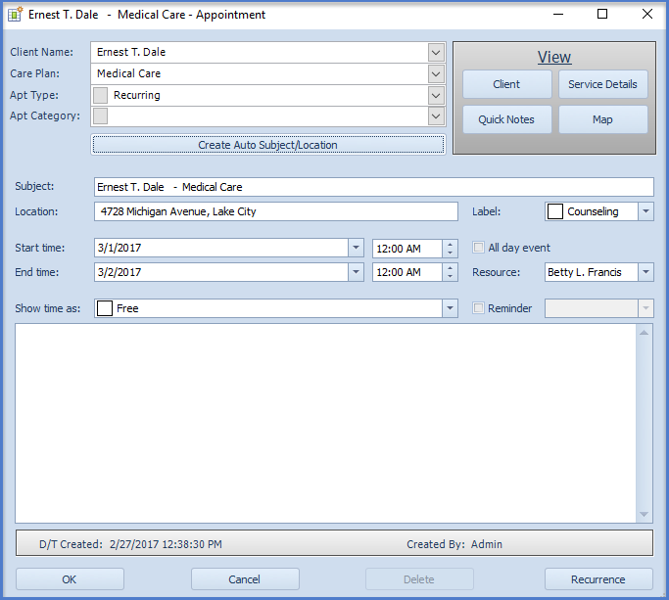The width and height of the screenshot is (669, 600).
Task: Click Create Auto Subject/Location button
Action: [267, 145]
